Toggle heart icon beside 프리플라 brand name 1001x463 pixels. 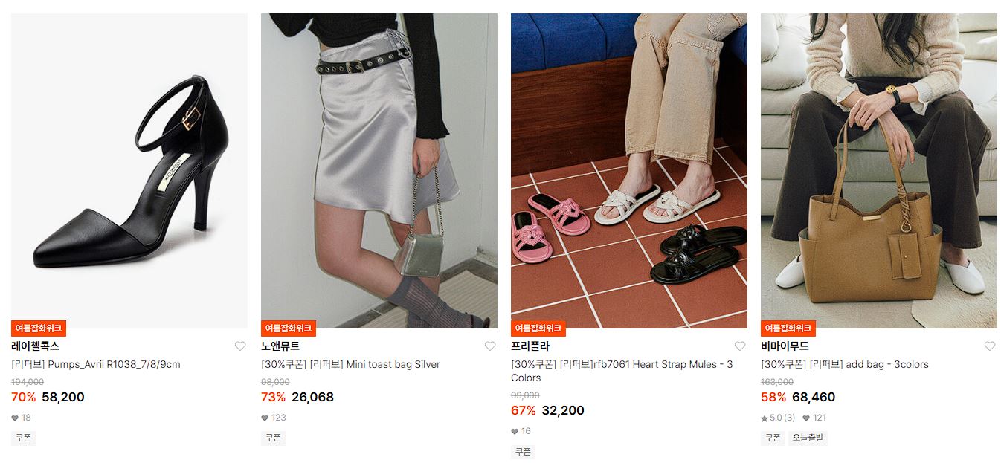740,346
